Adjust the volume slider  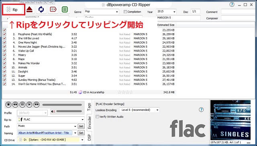[x=69, y=111]
